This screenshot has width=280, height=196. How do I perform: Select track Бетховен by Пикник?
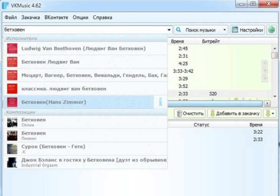pyautogui.click(x=86, y=136)
